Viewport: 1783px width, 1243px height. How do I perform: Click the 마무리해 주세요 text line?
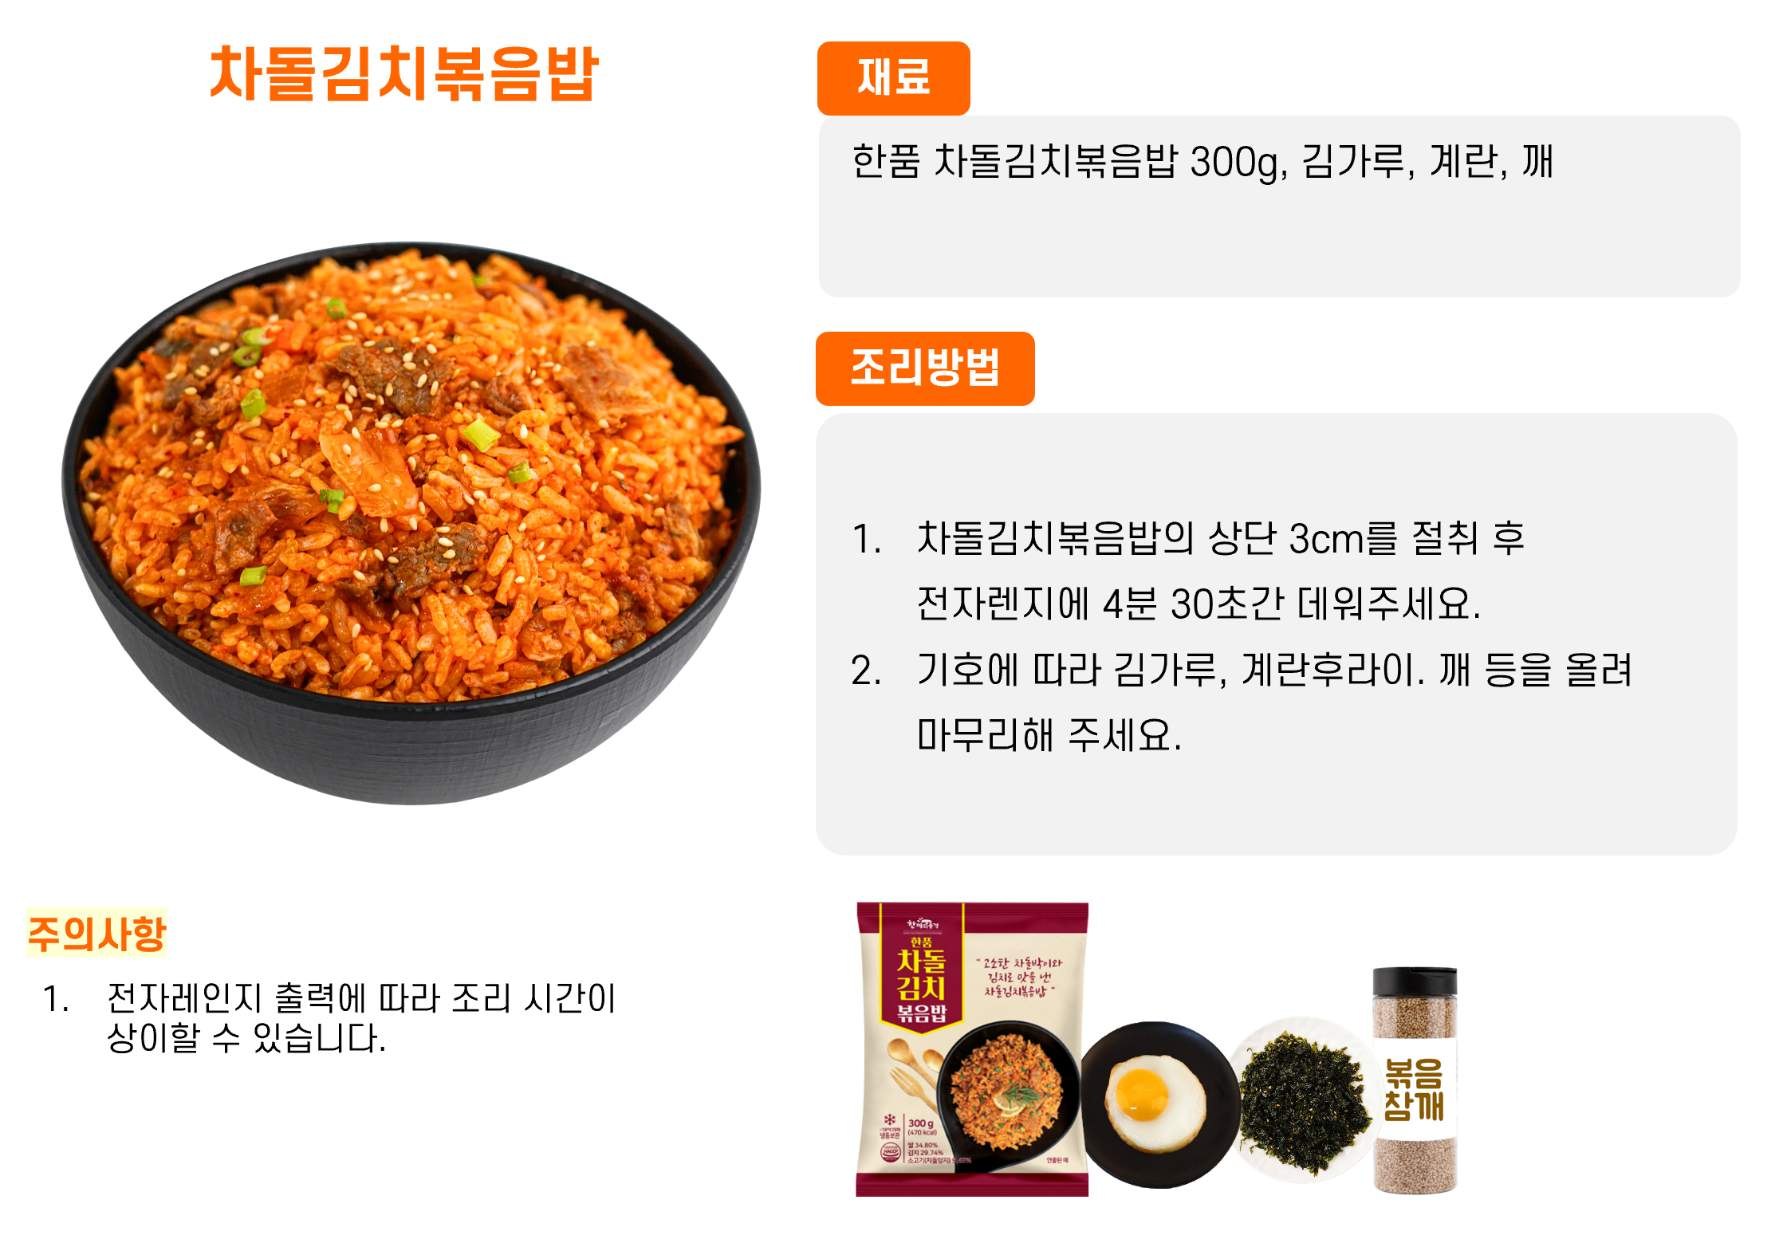coord(1049,735)
